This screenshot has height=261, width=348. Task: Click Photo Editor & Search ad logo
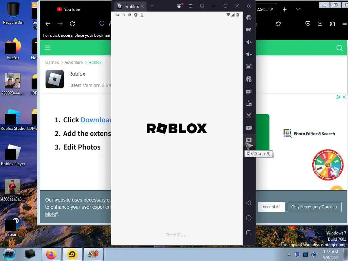point(309,133)
